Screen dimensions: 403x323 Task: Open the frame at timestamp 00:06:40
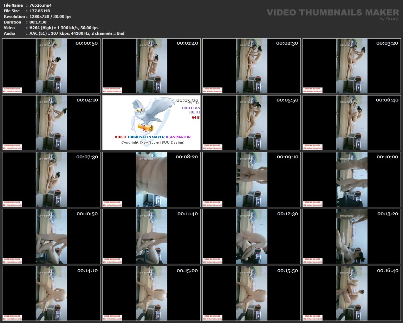[352, 123]
